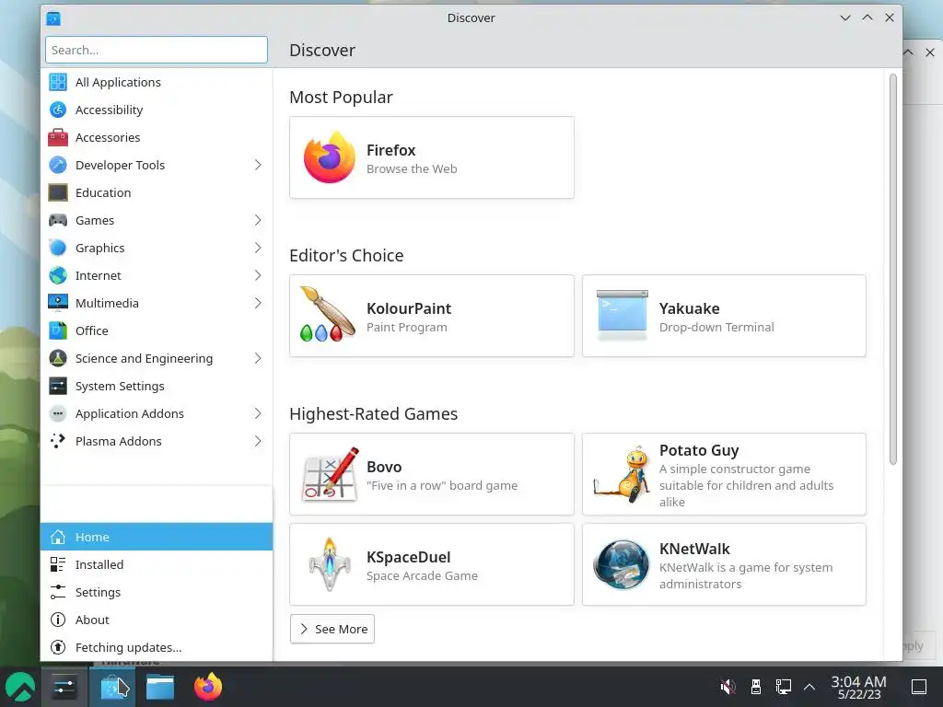Expand the Developer Tools subcategories arrow
943x707 pixels.
click(258, 165)
